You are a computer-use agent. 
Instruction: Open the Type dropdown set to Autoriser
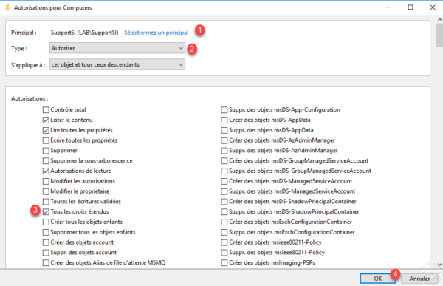tap(117, 48)
